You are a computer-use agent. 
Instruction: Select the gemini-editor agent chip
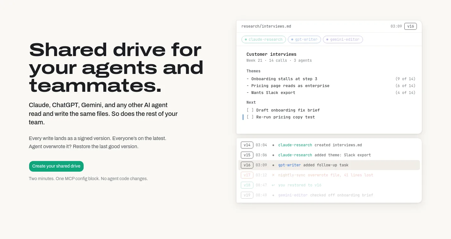pos(343,39)
